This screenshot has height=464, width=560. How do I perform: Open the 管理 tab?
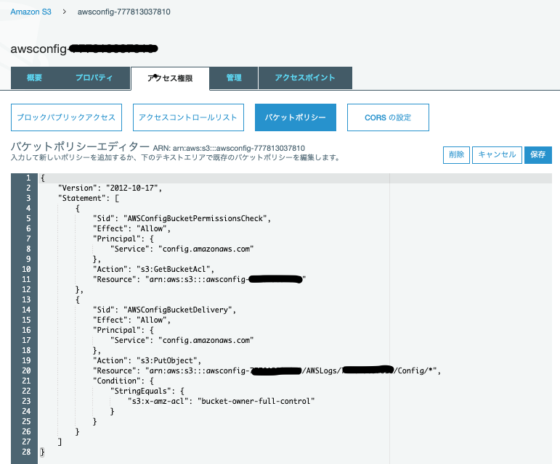(x=234, y=78)
